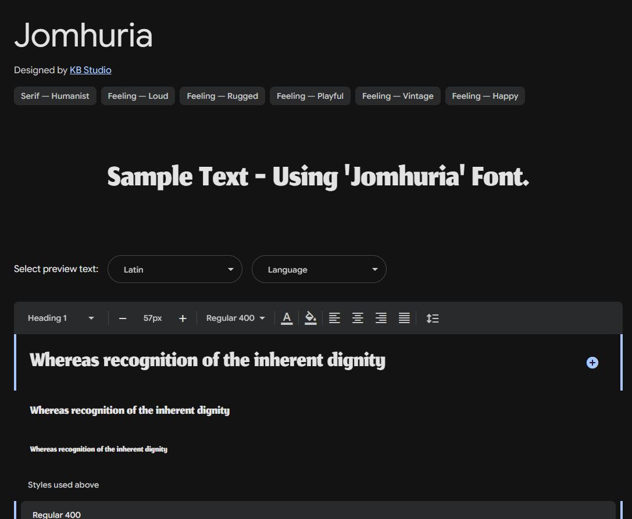Click the large Heading 1 preview text
632x519 pixels.
(208, 360)
